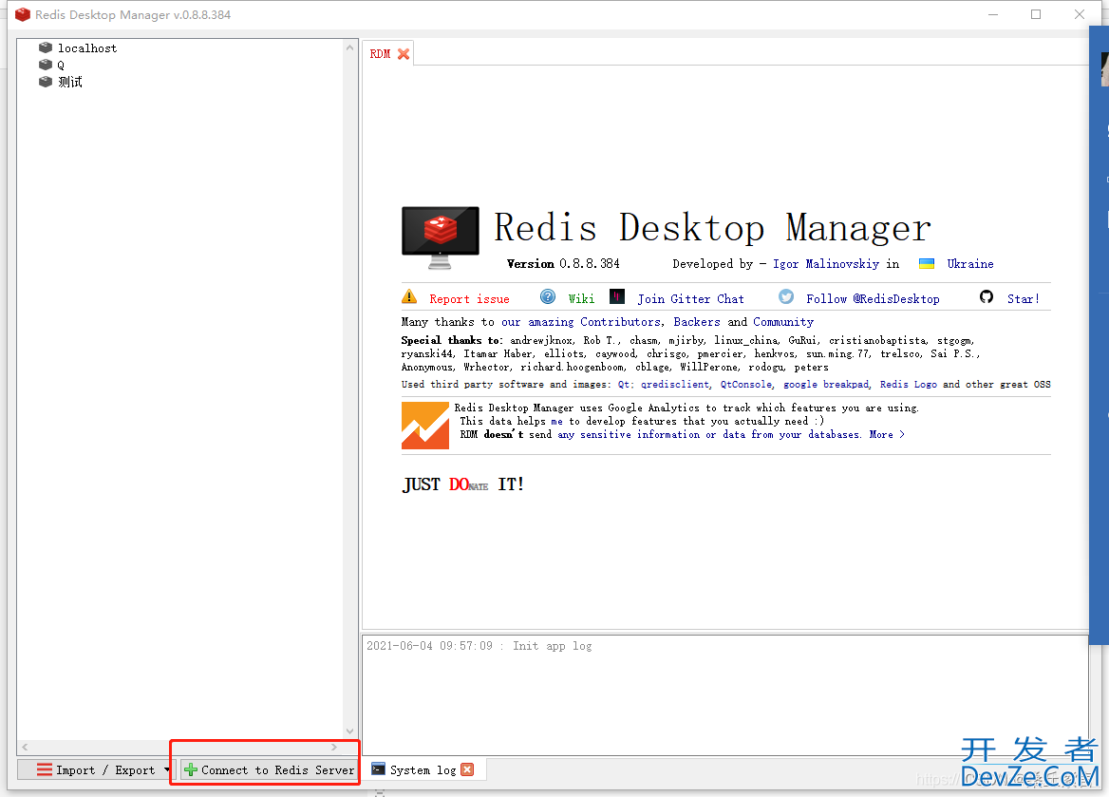Screen dimensions: 1109x797
Task: Open the Star! link
Action: [1024, 298]
